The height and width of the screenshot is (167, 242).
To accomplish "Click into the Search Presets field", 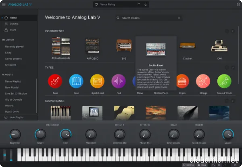I will pos(149,18).
